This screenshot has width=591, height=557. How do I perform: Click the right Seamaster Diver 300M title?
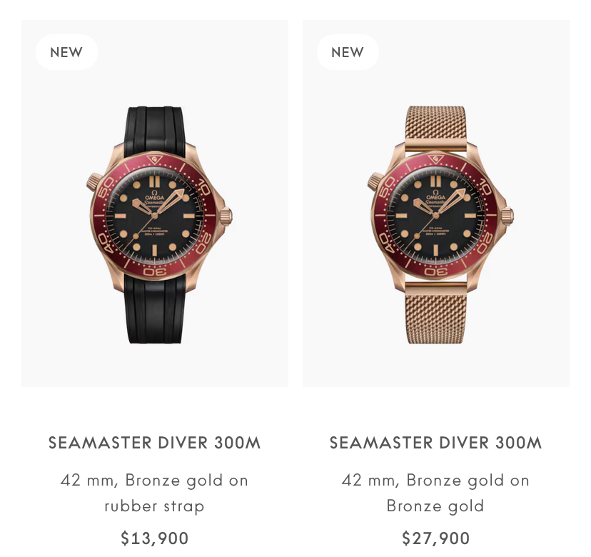pyautogui.click(x=436, y=443)
